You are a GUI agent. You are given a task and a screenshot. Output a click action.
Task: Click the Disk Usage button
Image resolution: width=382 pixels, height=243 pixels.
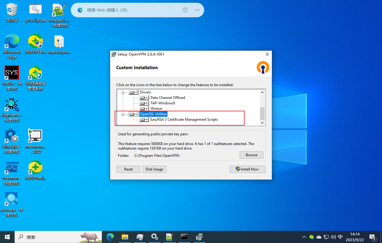pos(154,169)
